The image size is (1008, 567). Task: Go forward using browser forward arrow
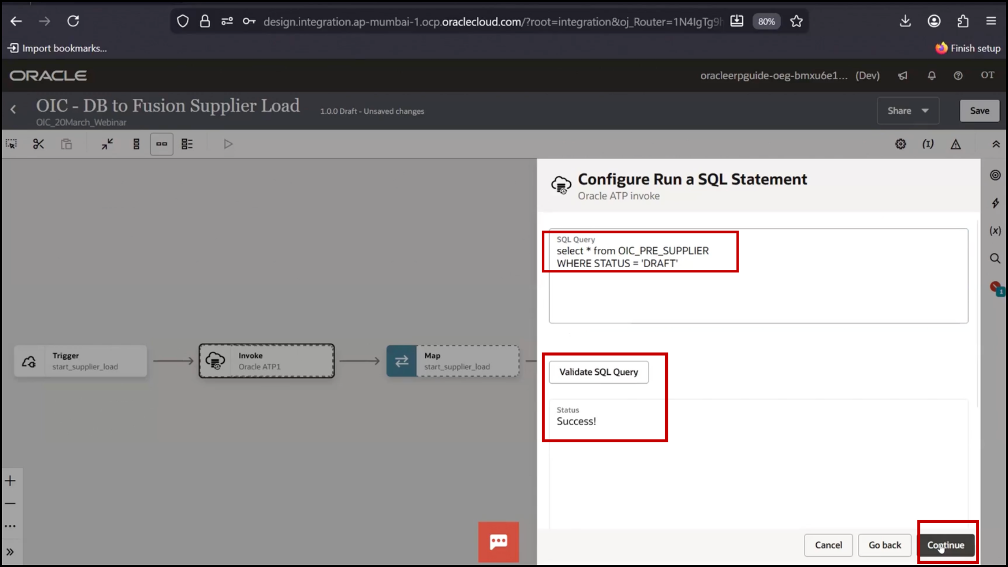(45, 21)
